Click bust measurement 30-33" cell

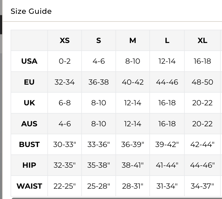click(65, 144)
